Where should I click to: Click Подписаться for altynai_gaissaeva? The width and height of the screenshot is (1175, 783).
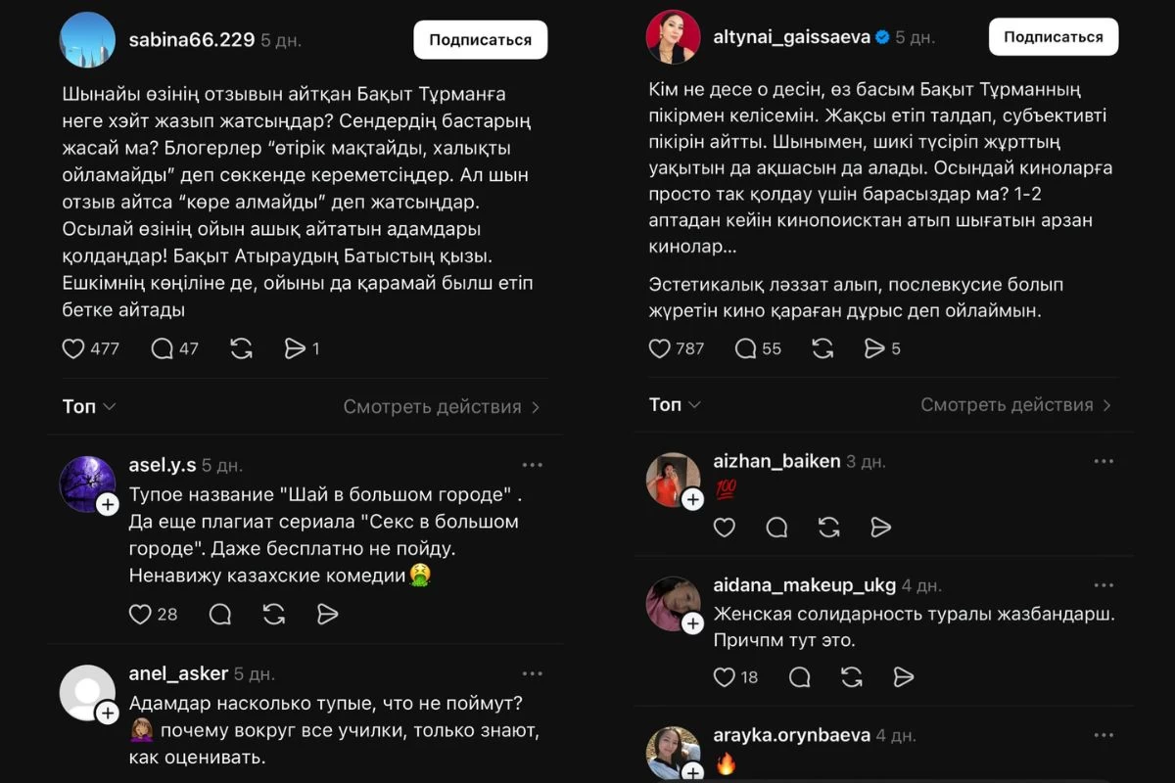pyautogui.click(x=1053, y=35)
